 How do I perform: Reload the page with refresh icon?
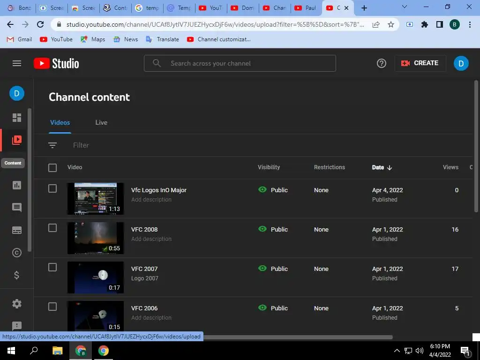coord(40,24)
